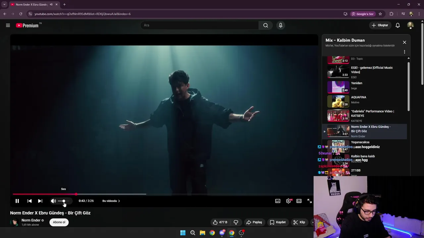424x238 pixels.
Task: Skip to the previous video in the mix
Action: [x=29, y=201]
